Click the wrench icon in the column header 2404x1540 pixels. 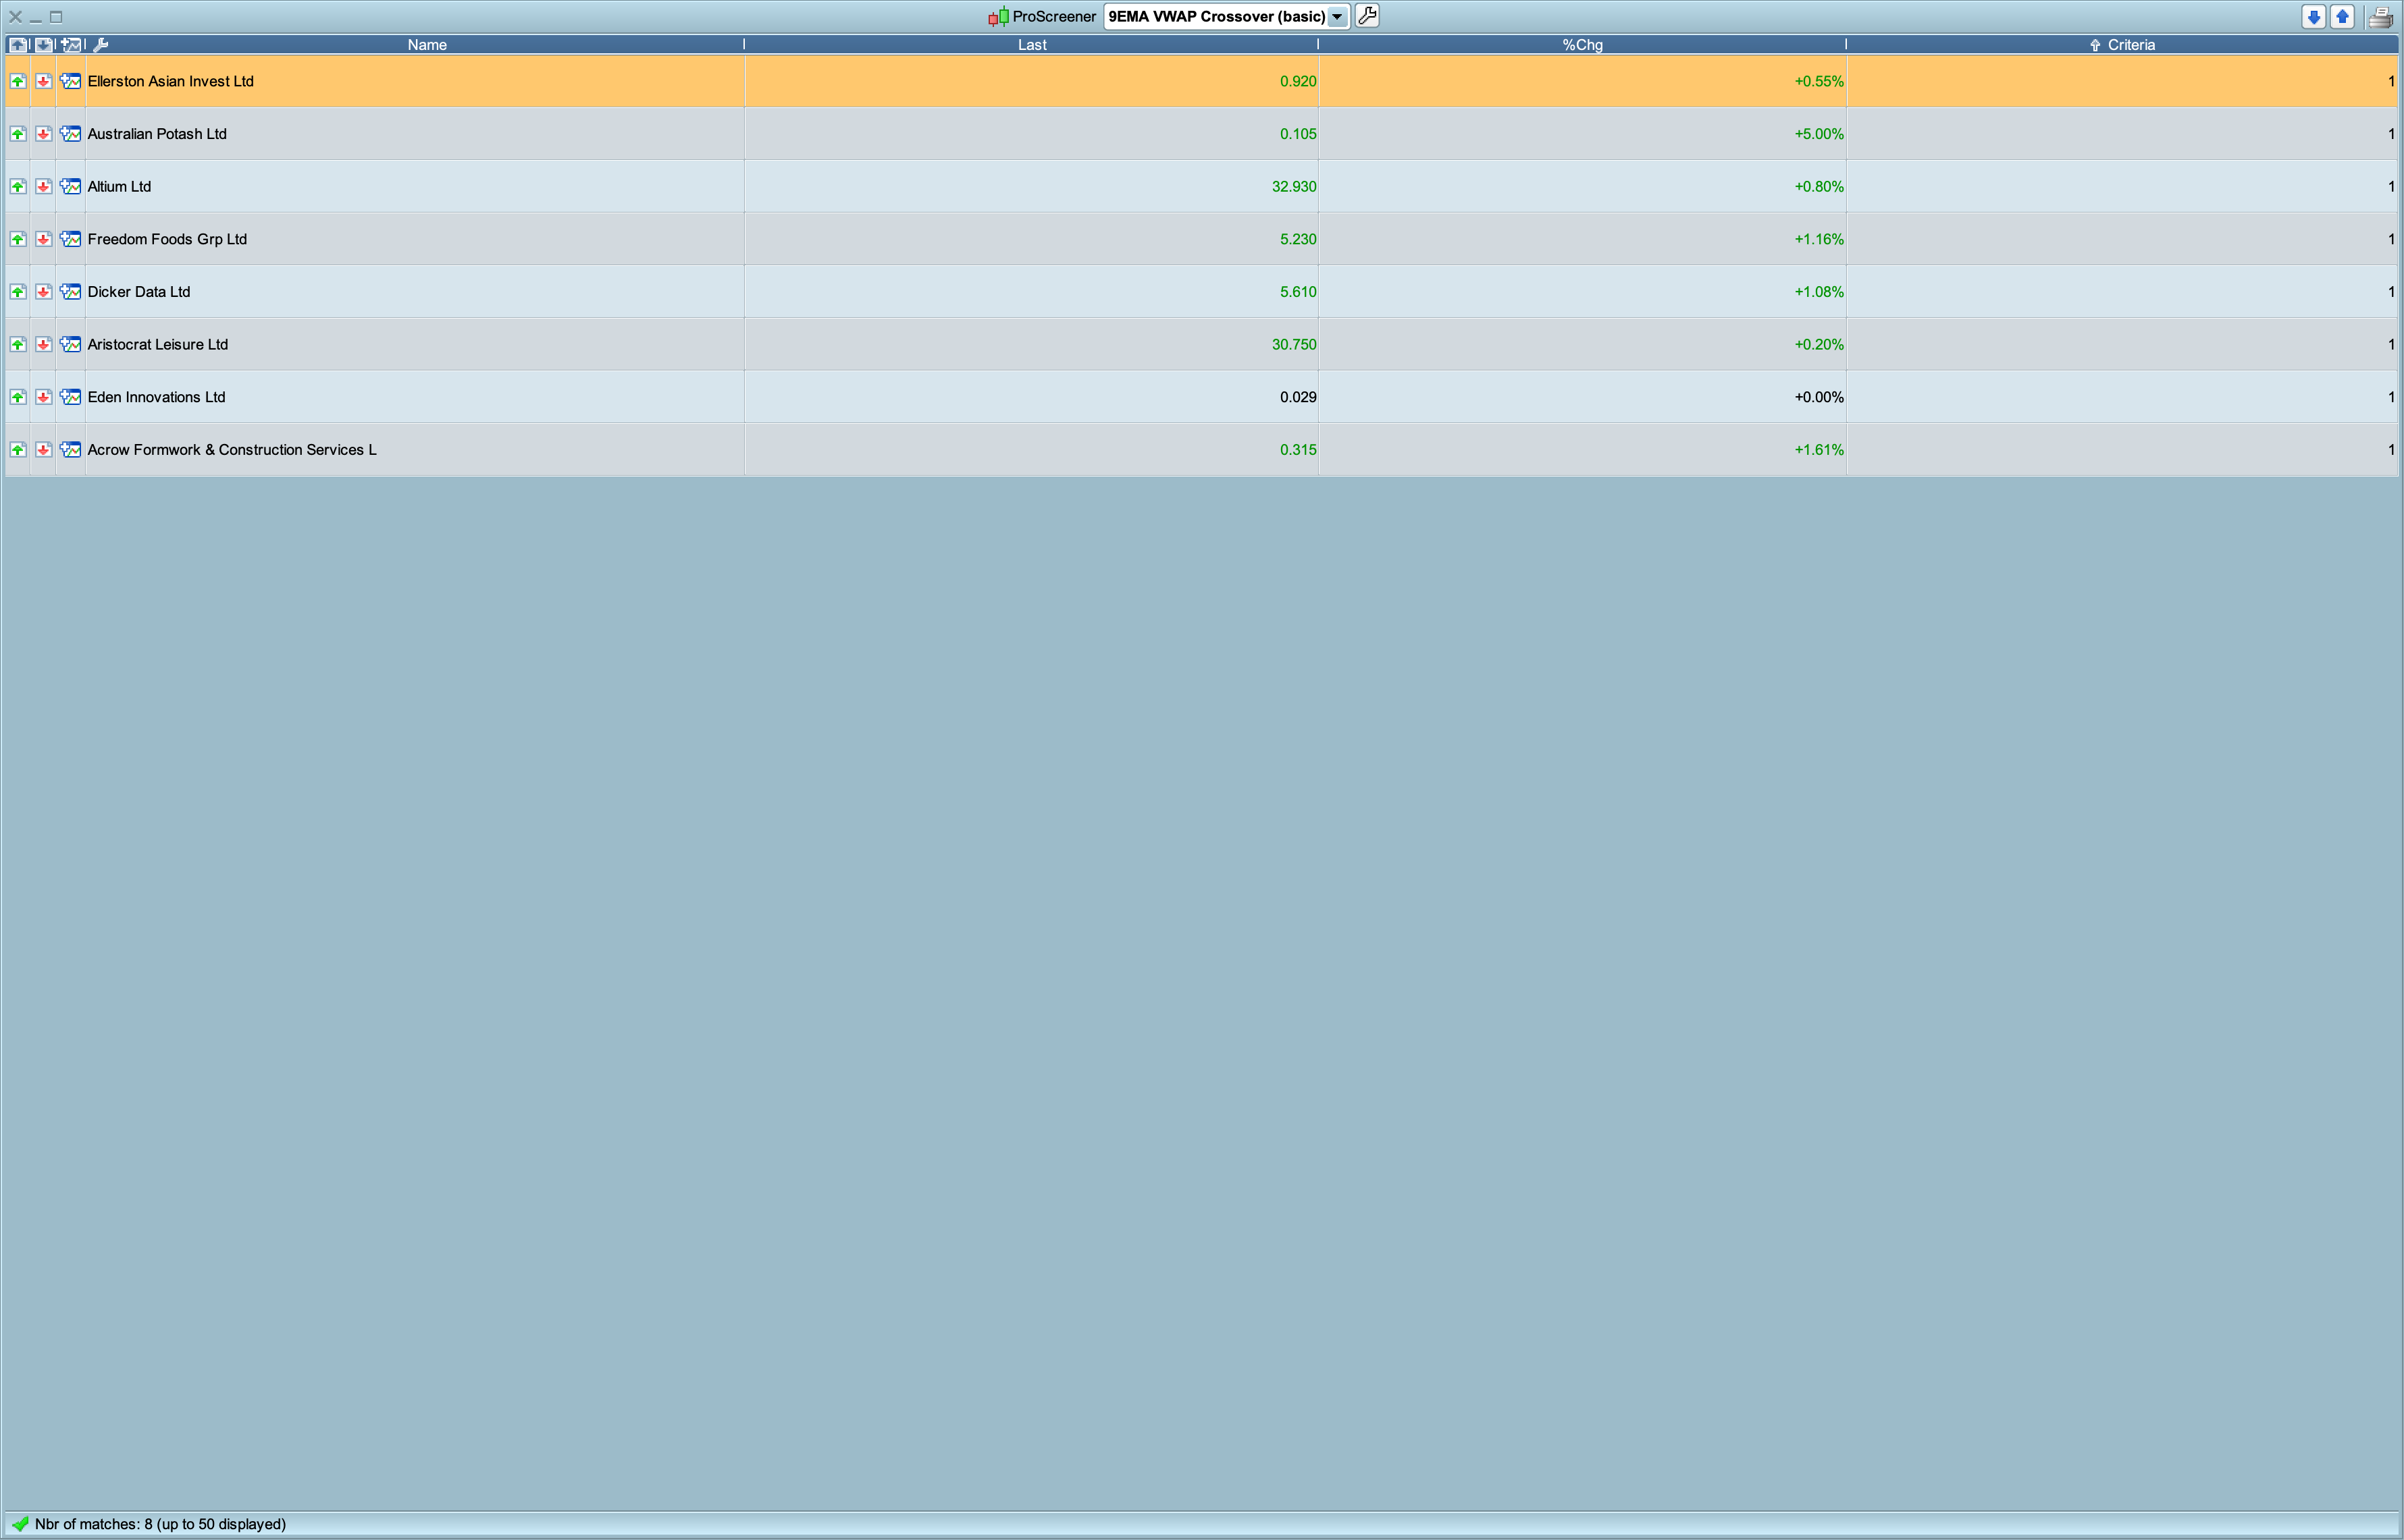(100, 44)
